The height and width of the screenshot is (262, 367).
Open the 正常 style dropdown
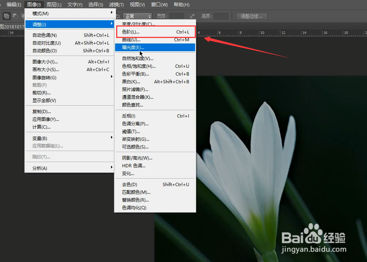click(137, 16)
